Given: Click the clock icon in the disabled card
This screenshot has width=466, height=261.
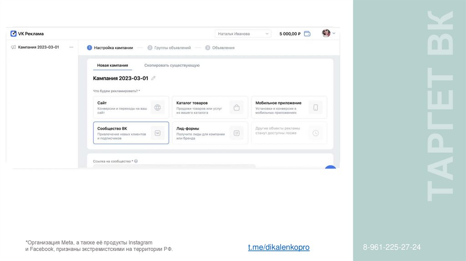Looking at the screenshot, I should pyautogui.click(x=316, y=133).
